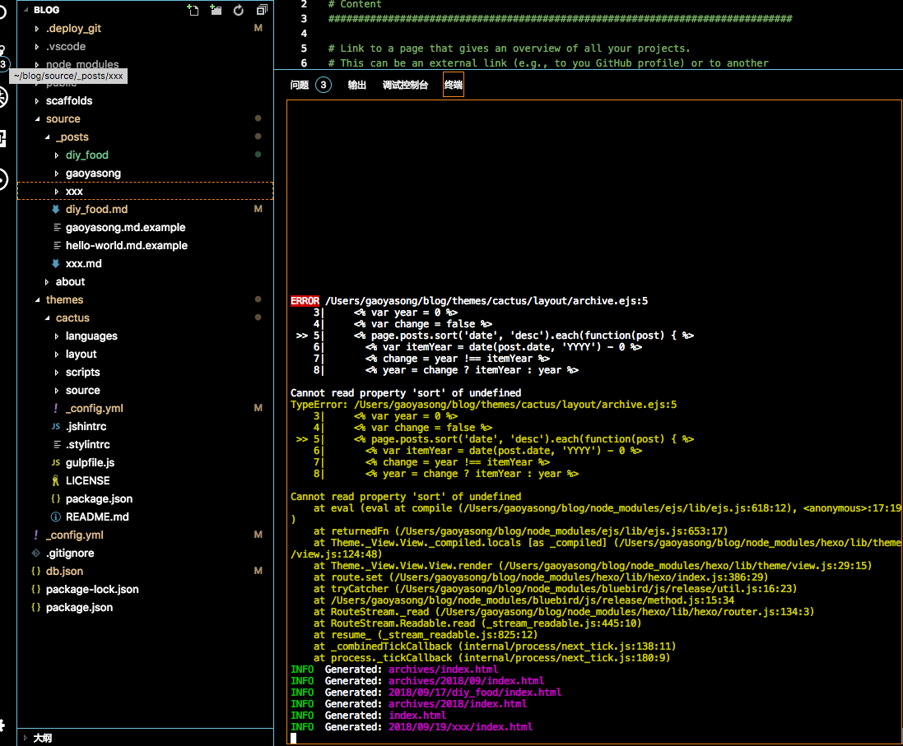Open README.md info icon file
This screenshot has width=903, height=746.
click(x=56, y=517)
